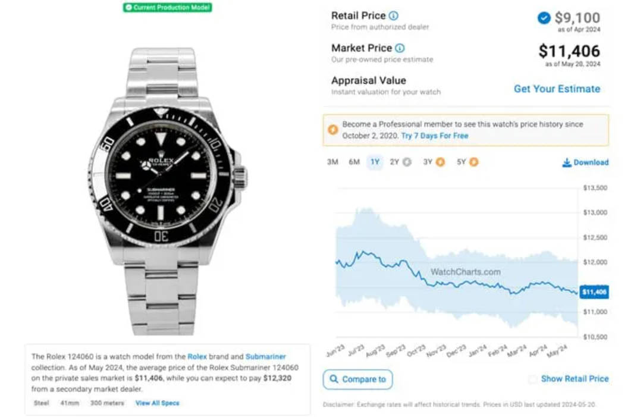Switch chart to the 6M range

click(x=354, y=162)
